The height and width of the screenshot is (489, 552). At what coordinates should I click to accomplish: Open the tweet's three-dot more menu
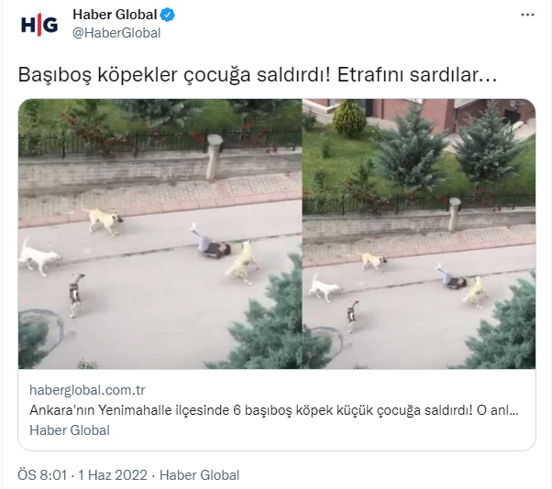527,15
